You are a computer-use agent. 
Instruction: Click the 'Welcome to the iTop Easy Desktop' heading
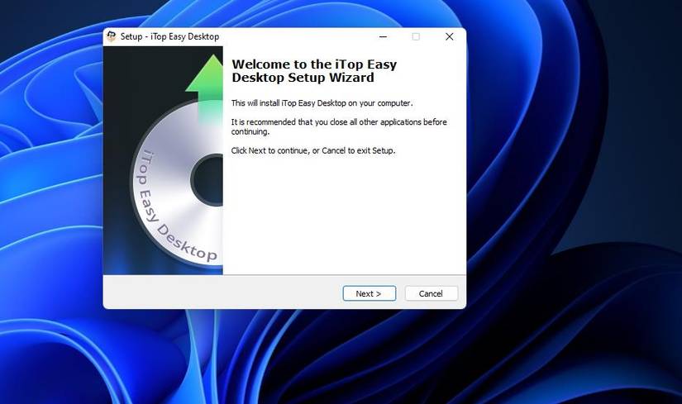pos(314,71)
